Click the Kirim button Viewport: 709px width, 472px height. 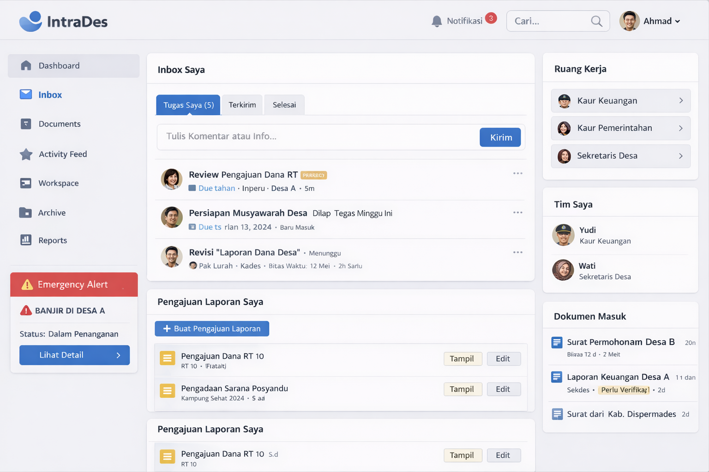[x=500, y=137]
